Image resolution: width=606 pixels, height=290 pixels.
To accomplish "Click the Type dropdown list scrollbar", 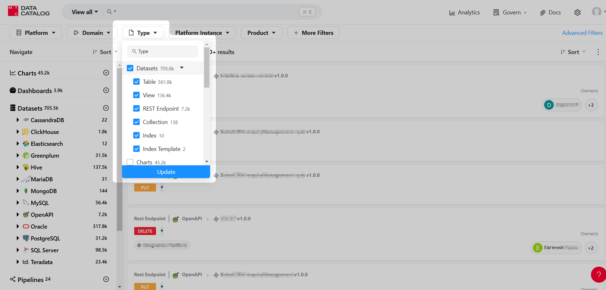I will (207, 67).
